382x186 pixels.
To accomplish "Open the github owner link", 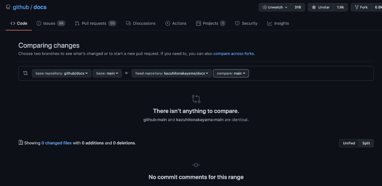I will pyautogui.click(x=21, y=7).
